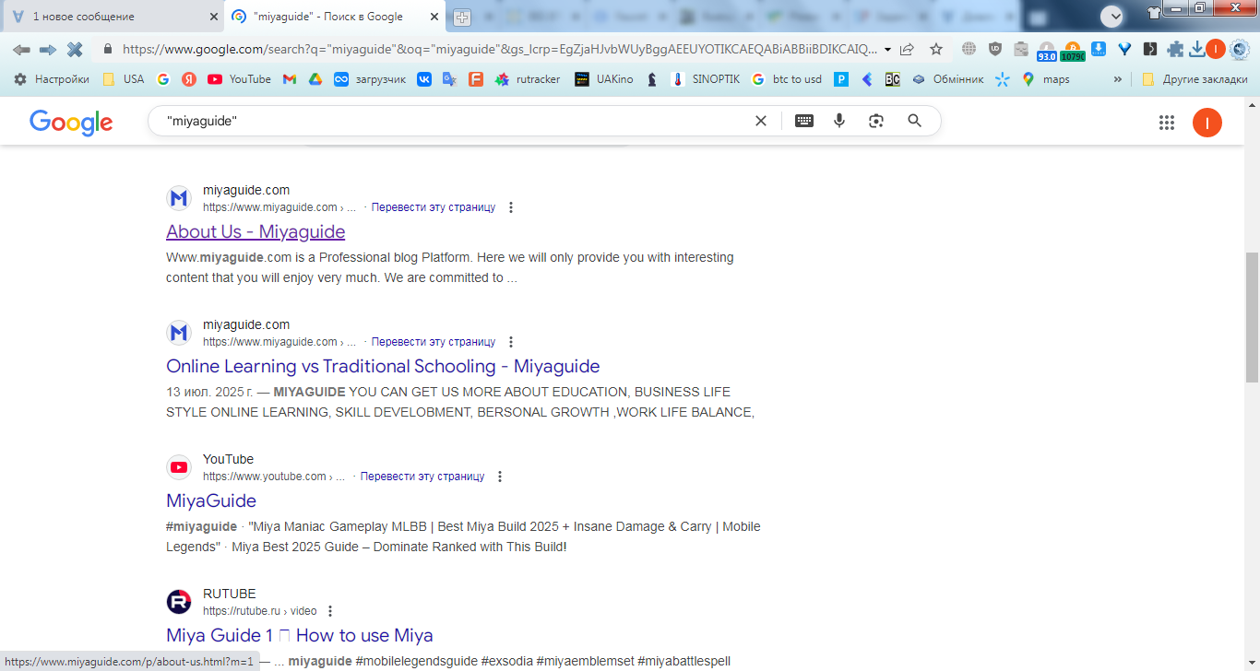Open 'Online Learning vs Traditional Schooling' result

tap(383, 366)
